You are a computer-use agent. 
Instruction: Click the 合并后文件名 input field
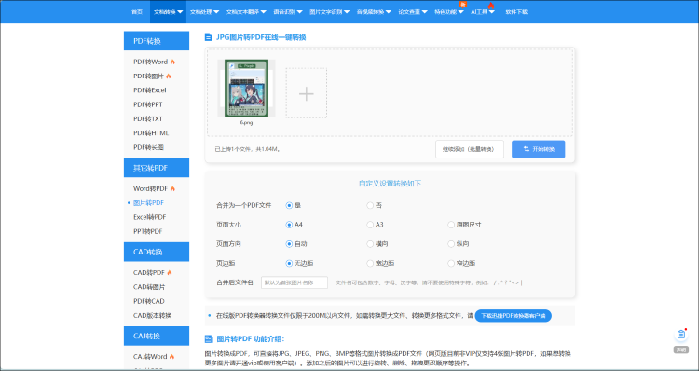(x=295, y=282)
